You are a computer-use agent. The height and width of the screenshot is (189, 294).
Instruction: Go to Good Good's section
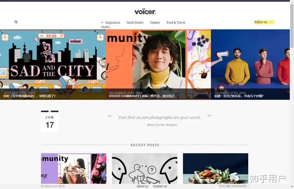(135, 22)
